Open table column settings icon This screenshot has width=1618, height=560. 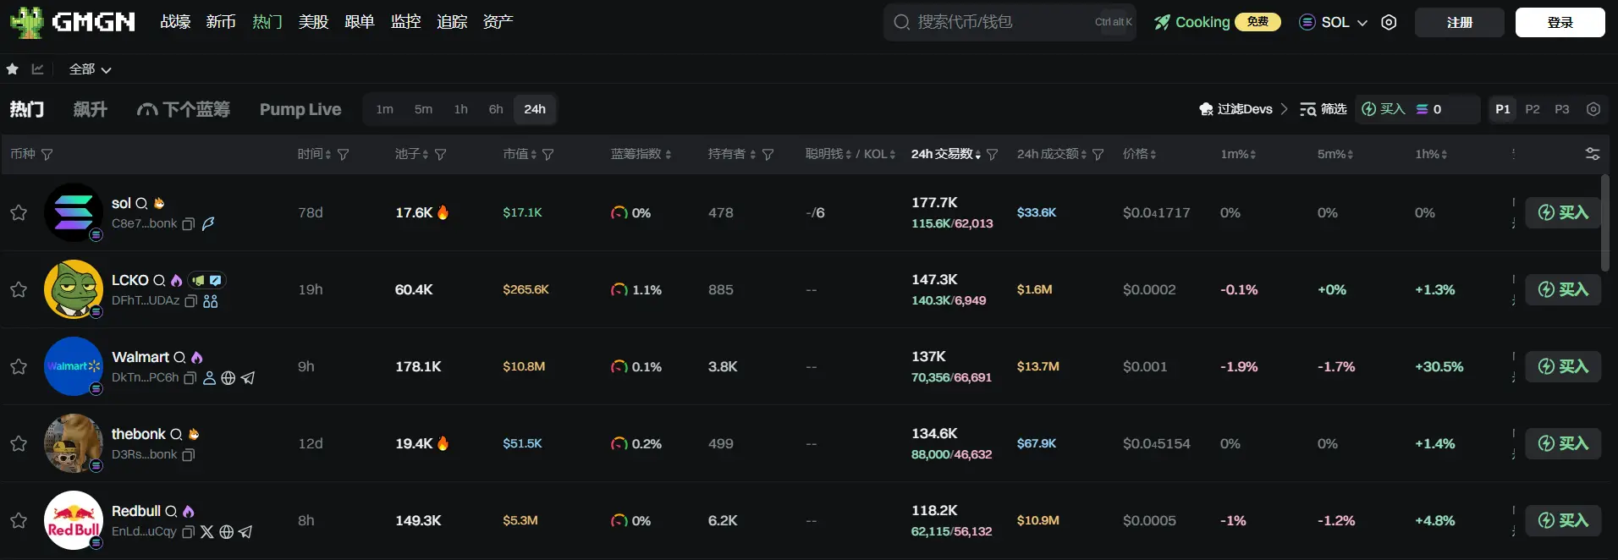pos(1592,154)
